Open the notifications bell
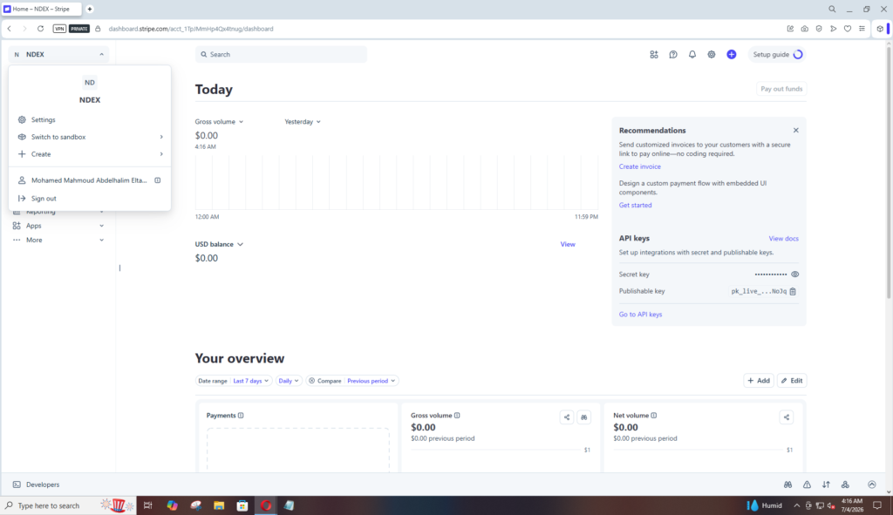This screenshot has width=893, height=515. (x=692, y=55)
